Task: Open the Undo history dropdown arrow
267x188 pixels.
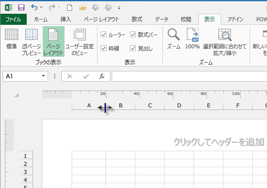Action: (x=41, y=8)
